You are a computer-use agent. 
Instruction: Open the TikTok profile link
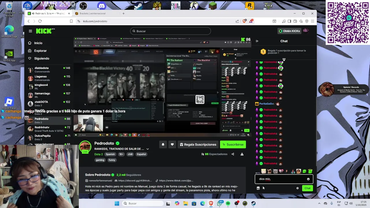pos(174,181)
